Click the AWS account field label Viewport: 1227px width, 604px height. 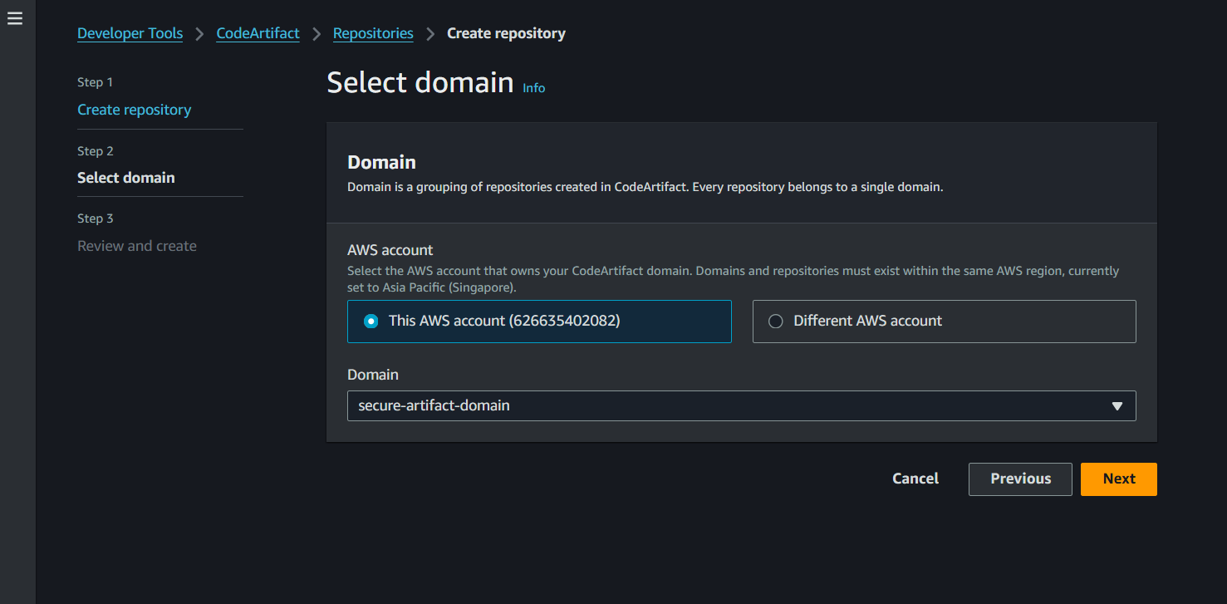(390, 250)
